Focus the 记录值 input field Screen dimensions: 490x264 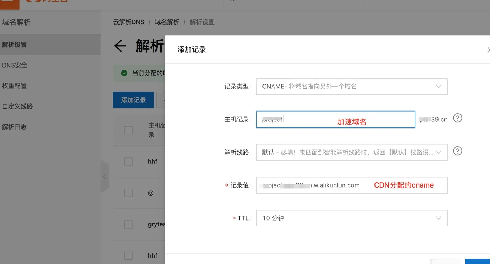pyautogui.click(x=351, y=185)
